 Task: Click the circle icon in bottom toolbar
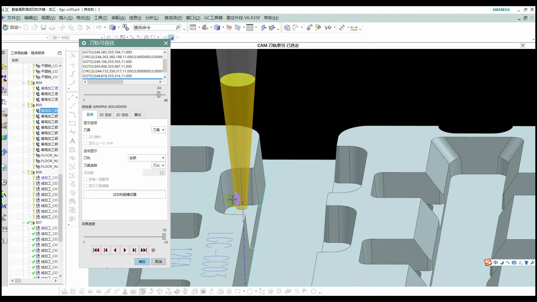coord(314,292)
